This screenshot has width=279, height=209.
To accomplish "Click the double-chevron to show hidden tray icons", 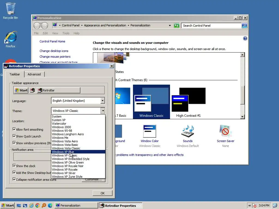I will tap(250, 206).
